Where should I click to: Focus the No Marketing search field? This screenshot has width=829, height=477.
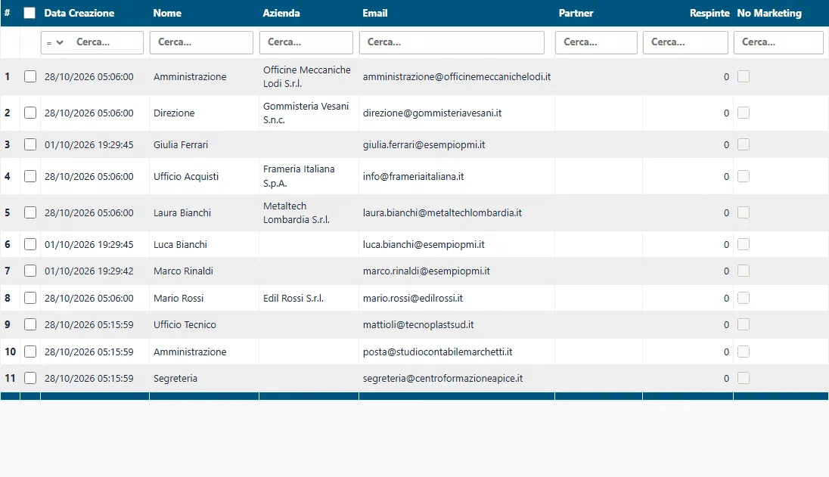point(778,42)
